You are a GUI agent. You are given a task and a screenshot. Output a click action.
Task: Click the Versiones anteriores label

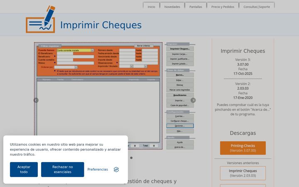coord(243,163)
